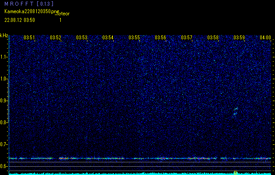Click the 0.8 frequency axis label
This screenshot has width=275, height=175.
4,122
